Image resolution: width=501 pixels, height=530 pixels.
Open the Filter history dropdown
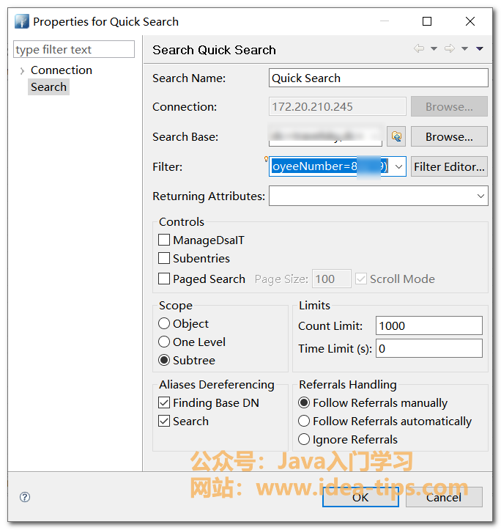tap(398, 166)
